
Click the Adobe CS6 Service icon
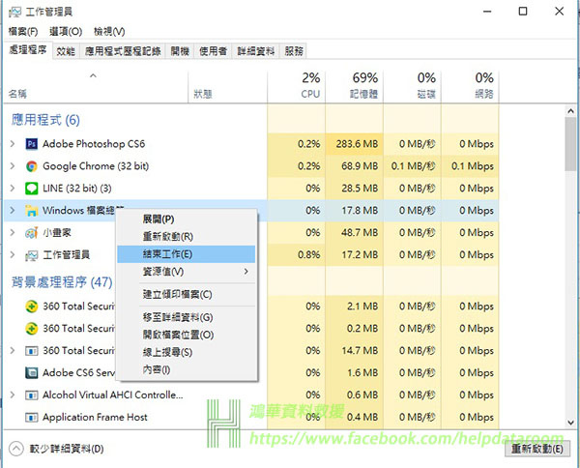(32, 372)
